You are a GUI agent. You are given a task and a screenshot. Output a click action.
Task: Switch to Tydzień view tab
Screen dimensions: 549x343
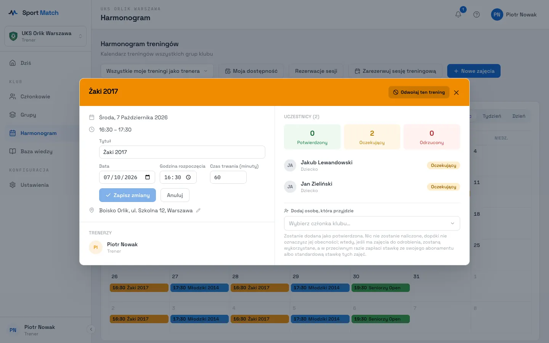coord(492,116)
